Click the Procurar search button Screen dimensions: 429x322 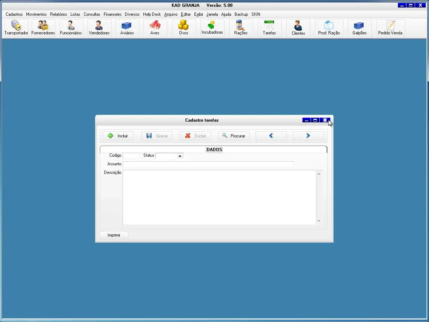234,136
